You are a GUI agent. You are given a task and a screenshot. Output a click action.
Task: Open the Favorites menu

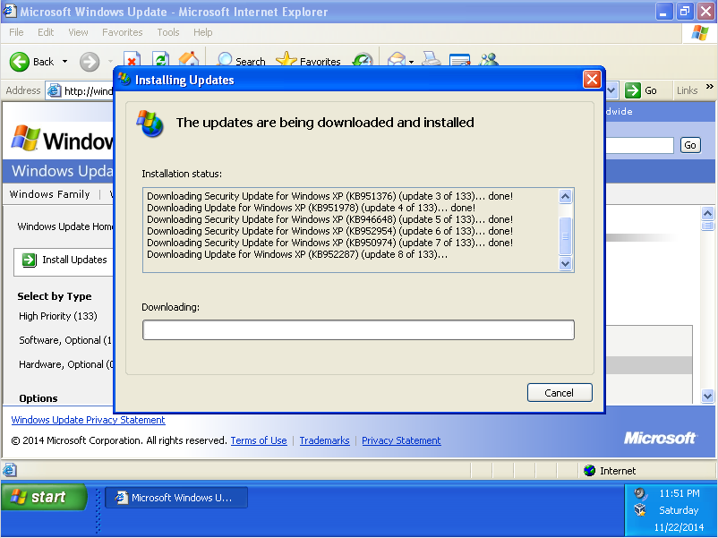coord(123,32)
